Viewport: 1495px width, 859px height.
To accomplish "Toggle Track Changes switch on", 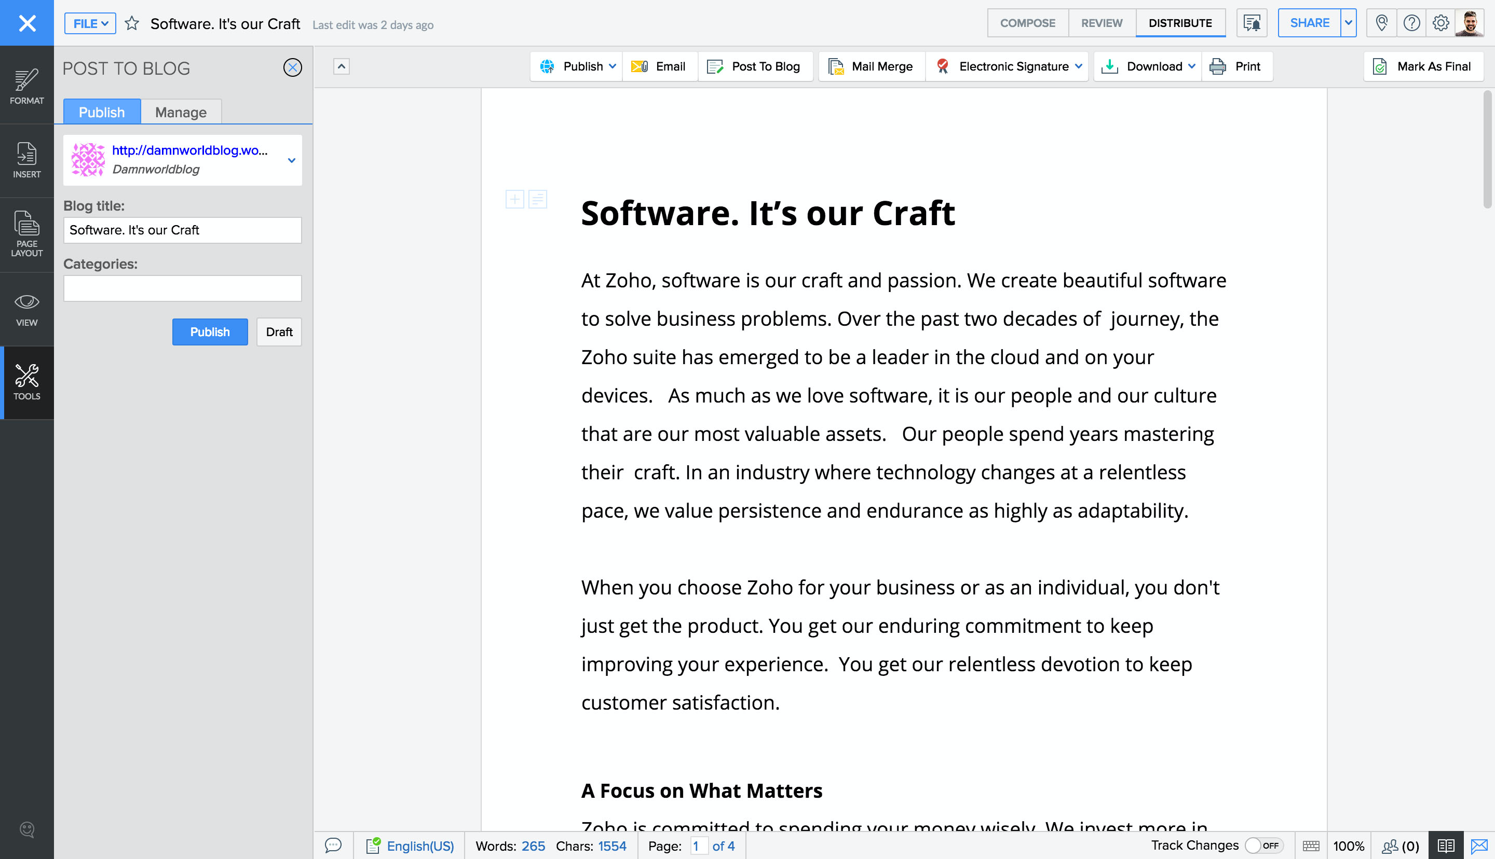I will click(1263, 846).
